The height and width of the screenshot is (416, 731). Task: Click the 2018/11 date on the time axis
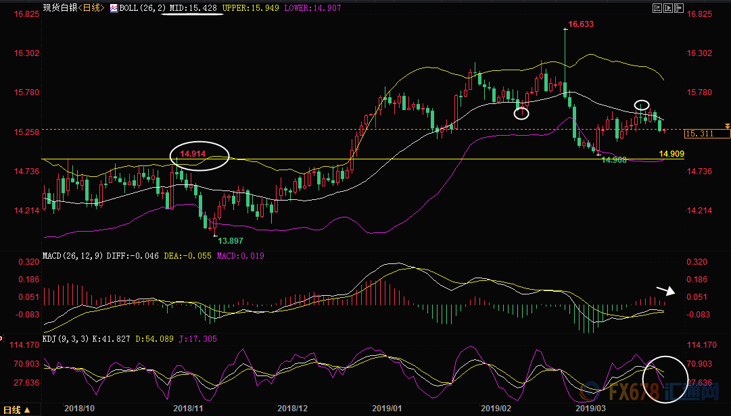pyautogui.click(x=188, y=409)
